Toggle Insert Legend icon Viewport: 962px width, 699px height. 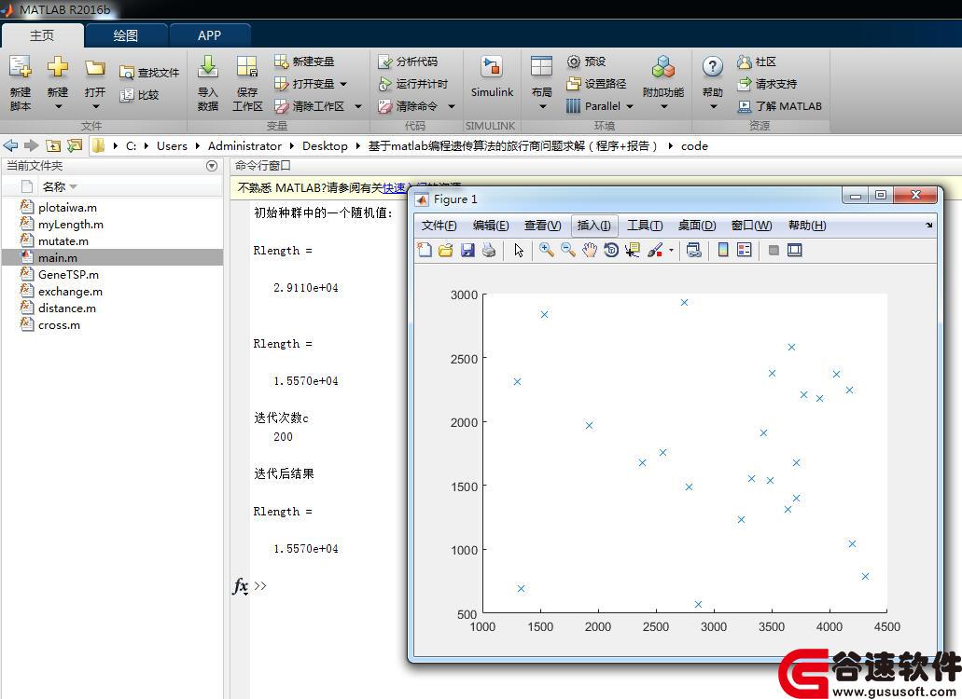click(745, 250)
